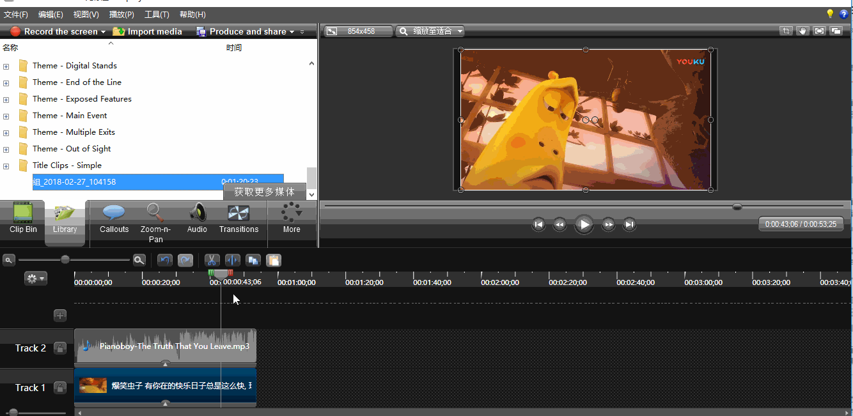The image size is (853, 416).
Task: Open the 播放(P) menu
Action: point(121,14)
